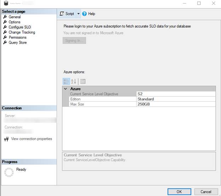Collapse the Azure category section

pos(65,89)
